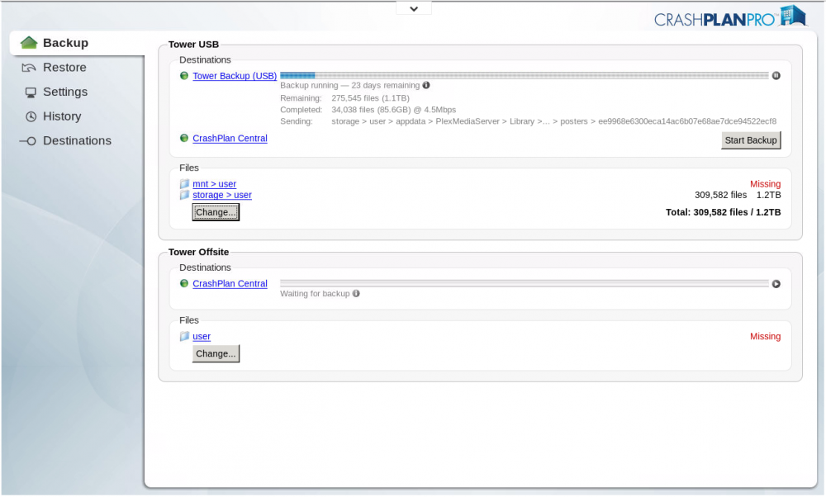Click the Destinations connector icon
The width and height of the screenshot is (826, 497).
[28, 140]
